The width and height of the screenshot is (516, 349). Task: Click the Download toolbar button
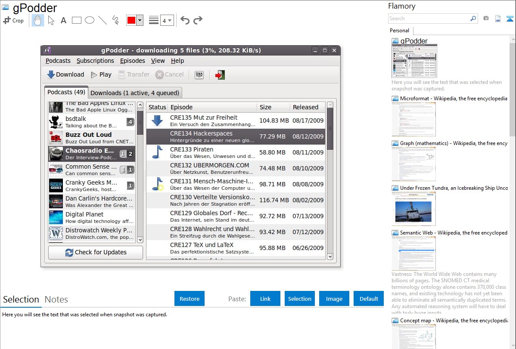(x=65, y=75)
